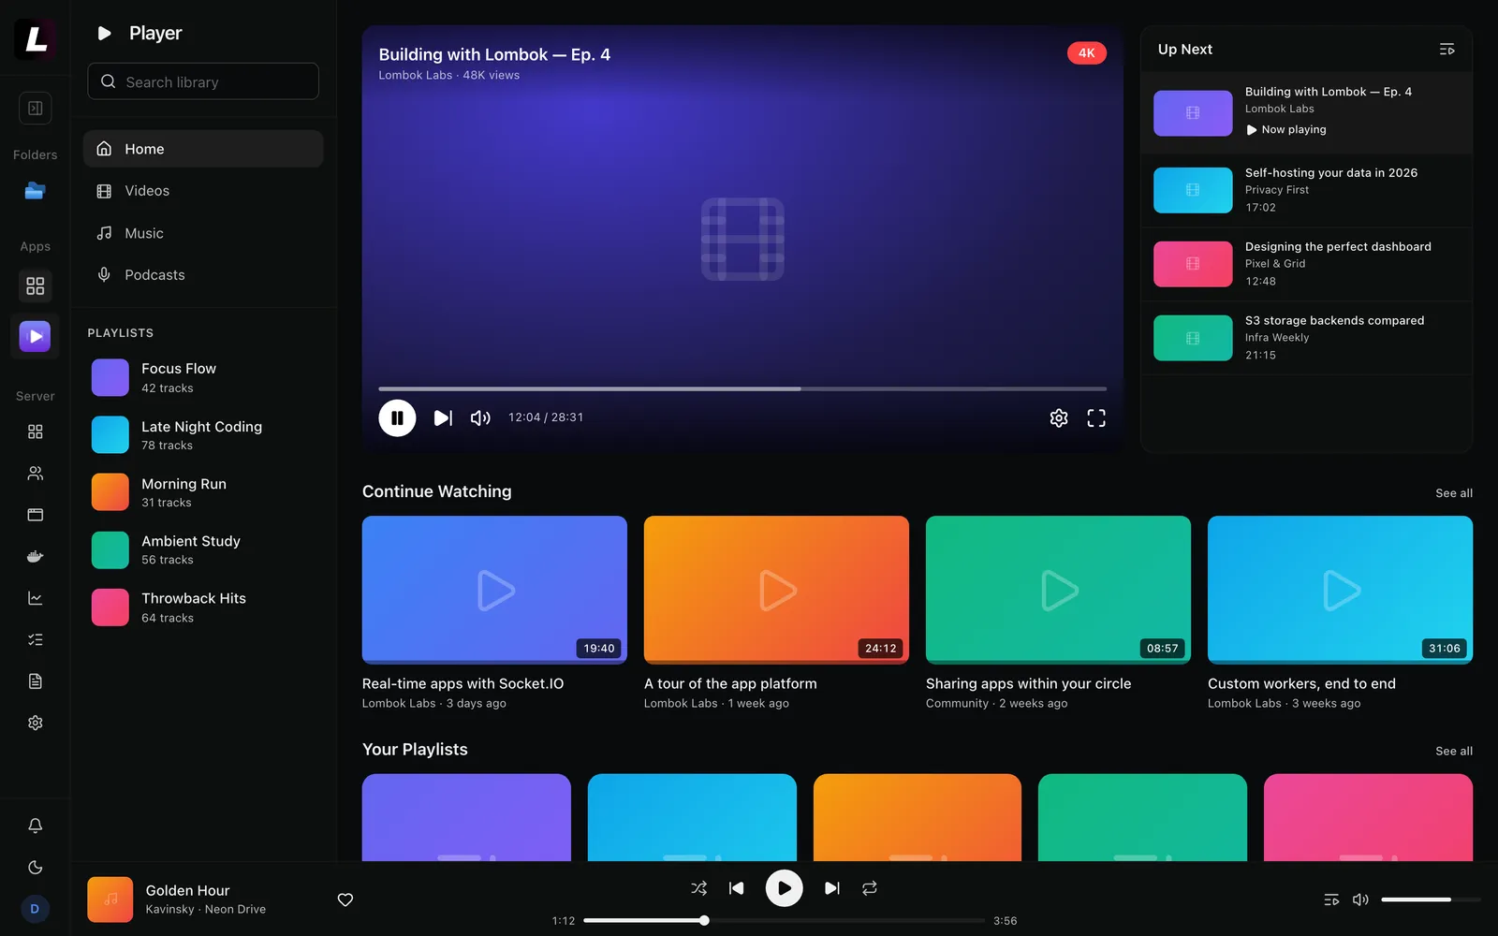Open the Folders icon in the rail
This screenshot has width=1498, height=936.
pyautogui.click(x=35, y=191)
